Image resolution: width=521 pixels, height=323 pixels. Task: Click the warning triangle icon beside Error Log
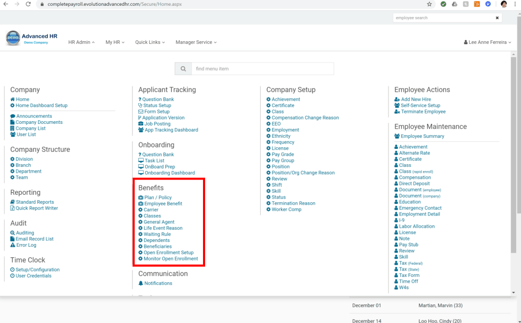tap(13, 245)
